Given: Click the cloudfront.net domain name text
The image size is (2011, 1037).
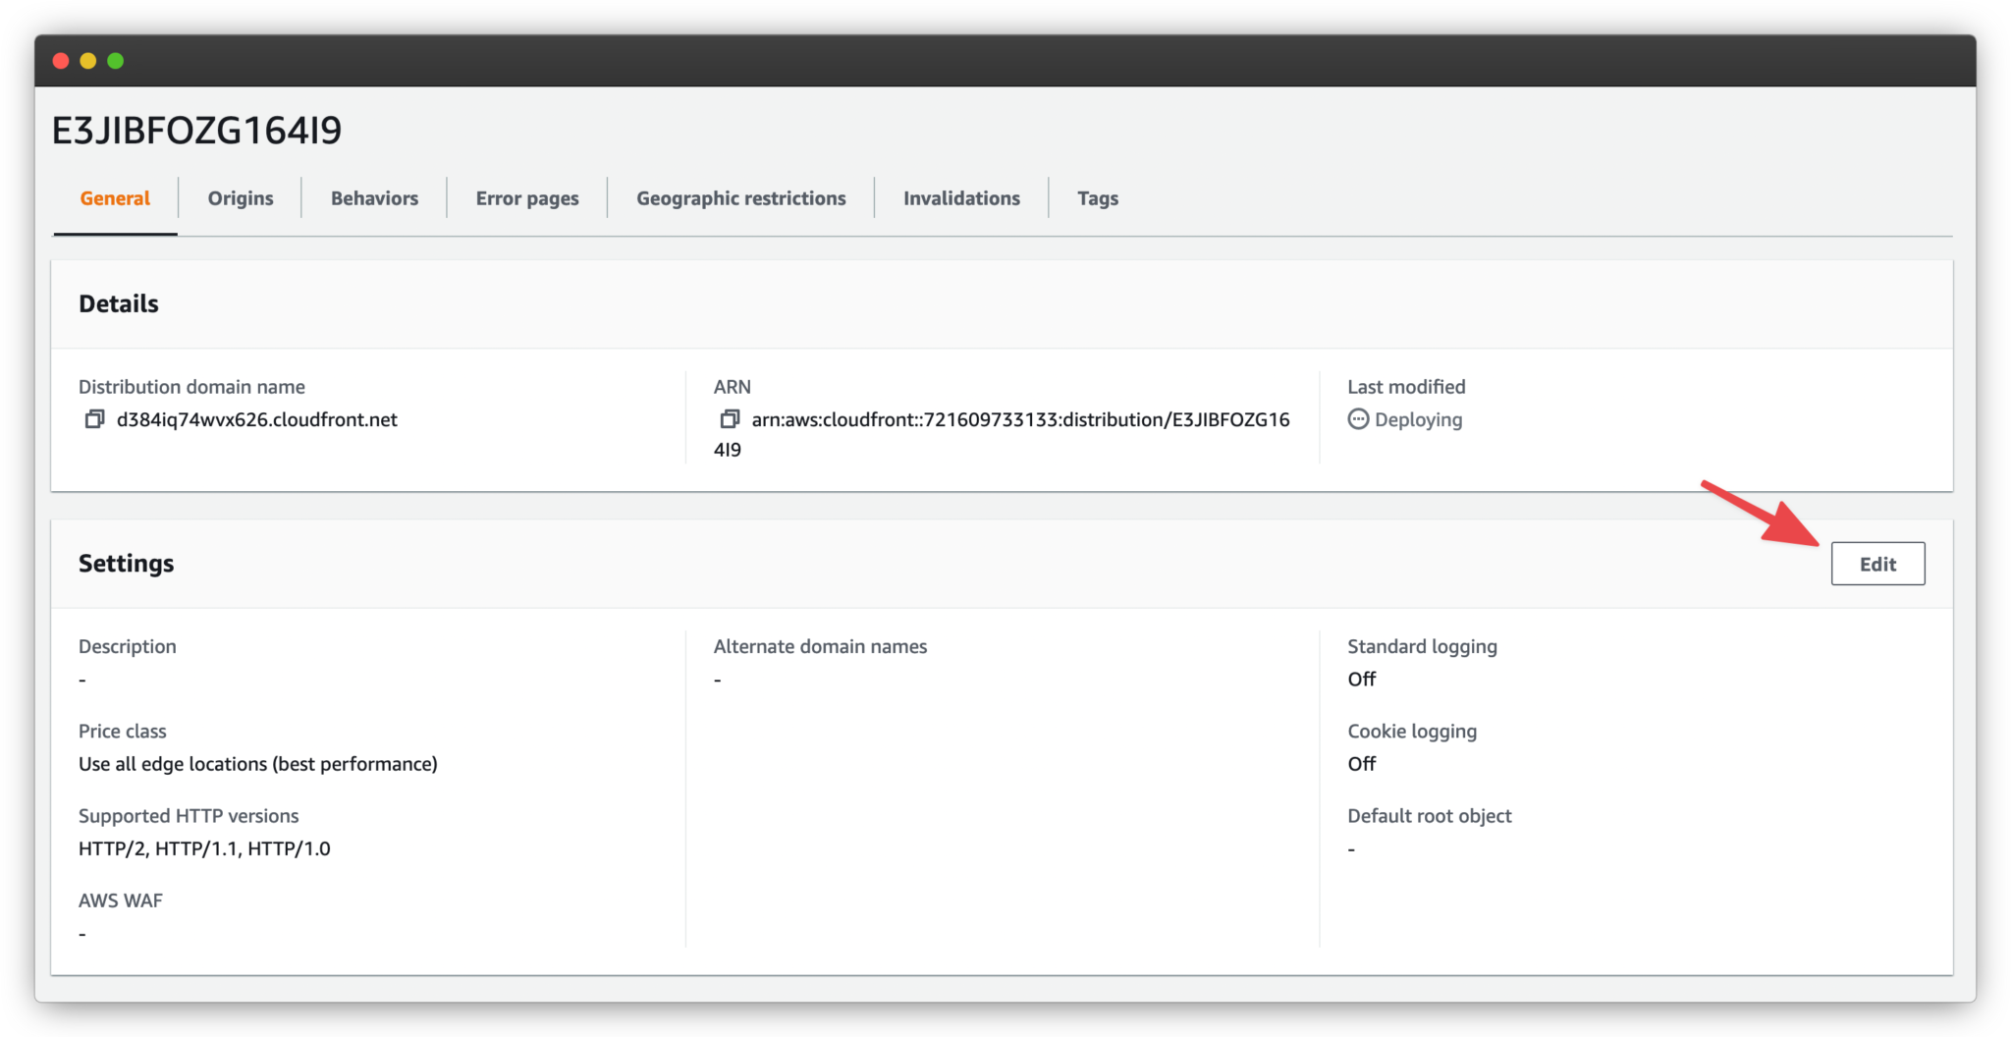Looking at the screenshot, I should click(x=256, y=419).
